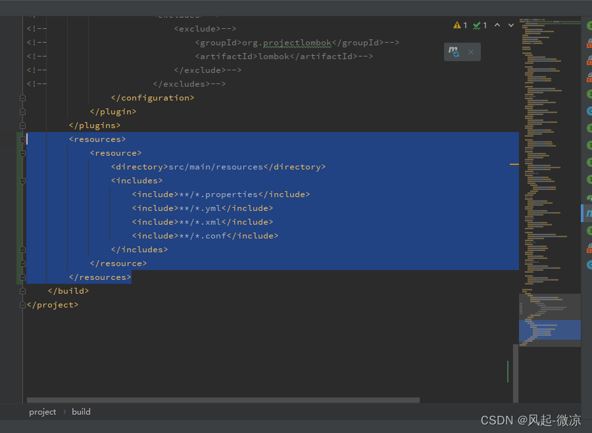Click the </project> closing tag

point(53,305)
